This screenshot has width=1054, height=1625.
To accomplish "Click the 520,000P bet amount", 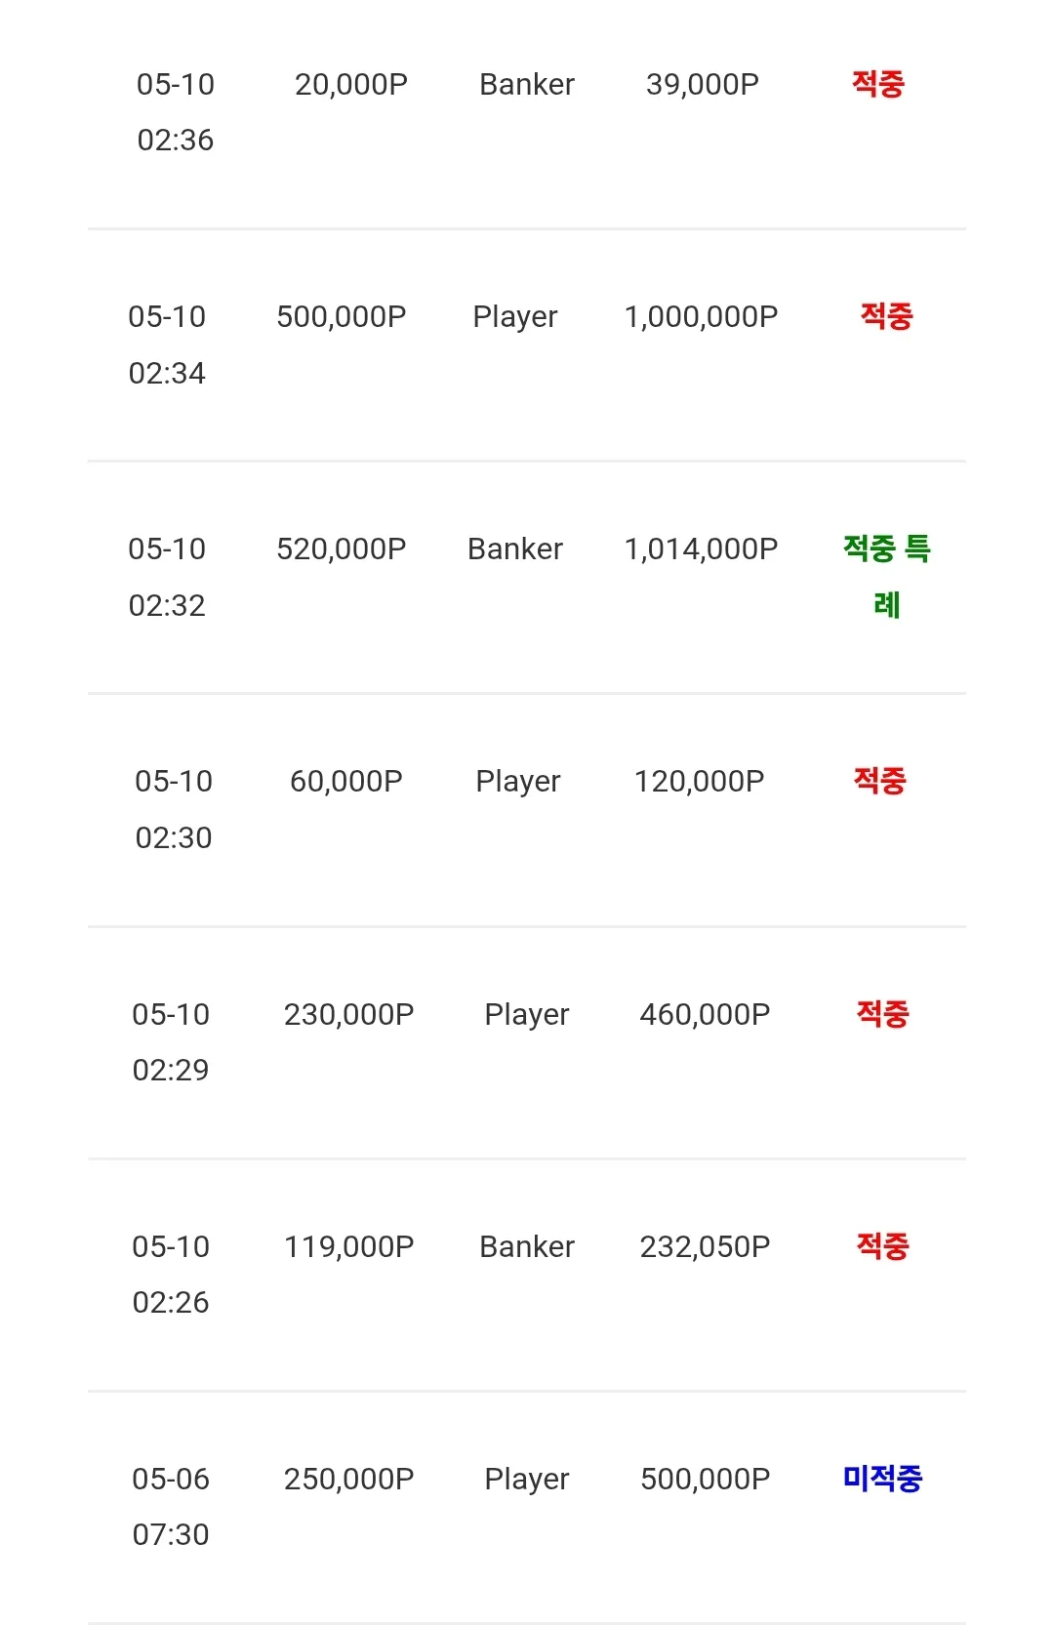I will click(x=342, y=549).
